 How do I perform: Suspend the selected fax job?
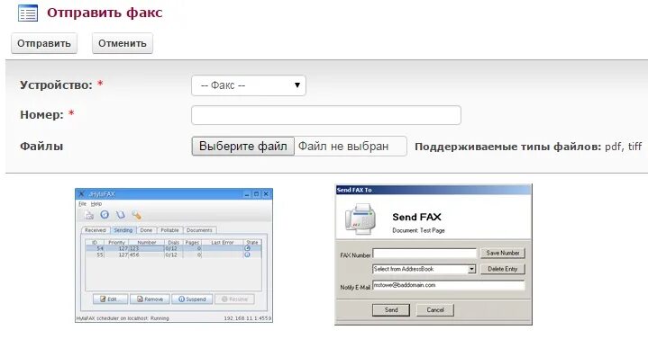[x=192, y=299]
